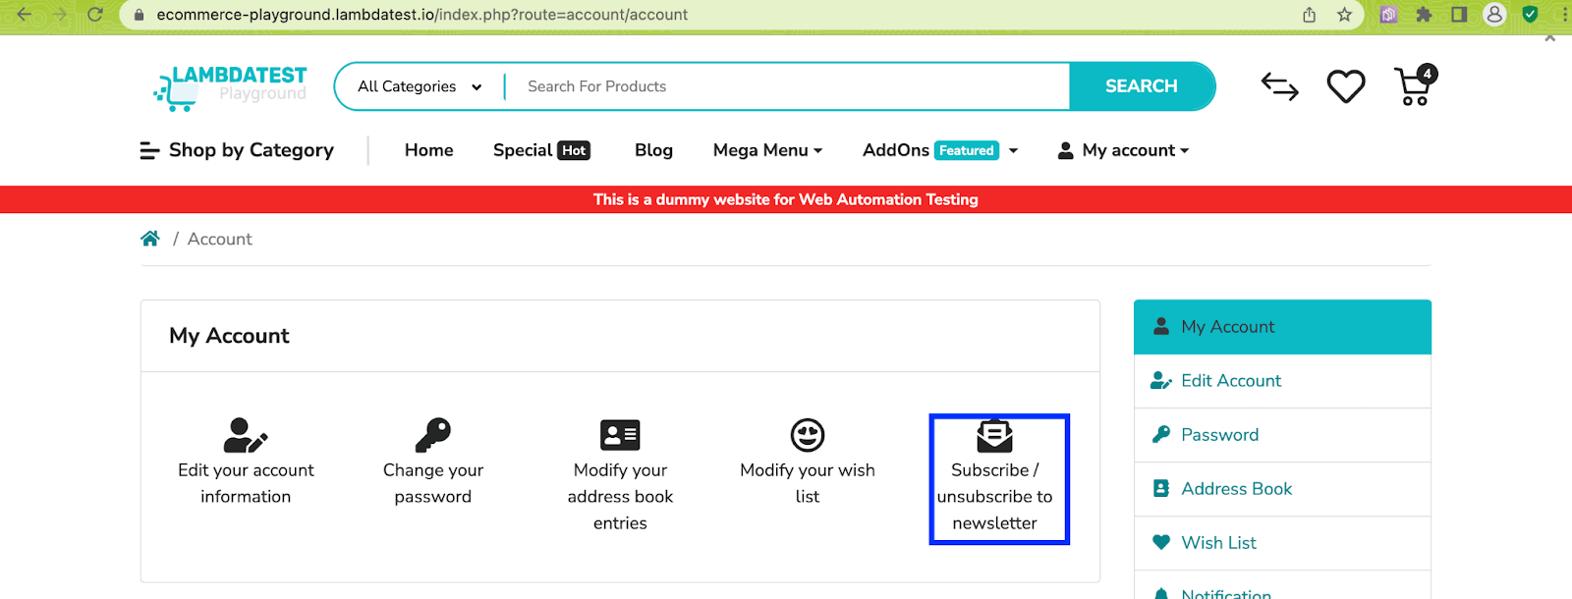Screen dimensions: 1572x599
Task: Click the Account breadcrumb text
Action: coord(219,239)
